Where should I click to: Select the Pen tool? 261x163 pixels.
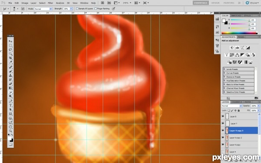tap(10, 101)
